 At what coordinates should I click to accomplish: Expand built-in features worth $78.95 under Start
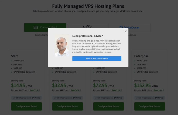coord(26,98)
